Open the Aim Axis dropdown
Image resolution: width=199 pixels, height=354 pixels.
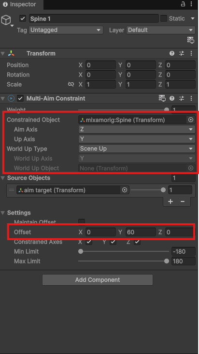(x=137, y=129)
